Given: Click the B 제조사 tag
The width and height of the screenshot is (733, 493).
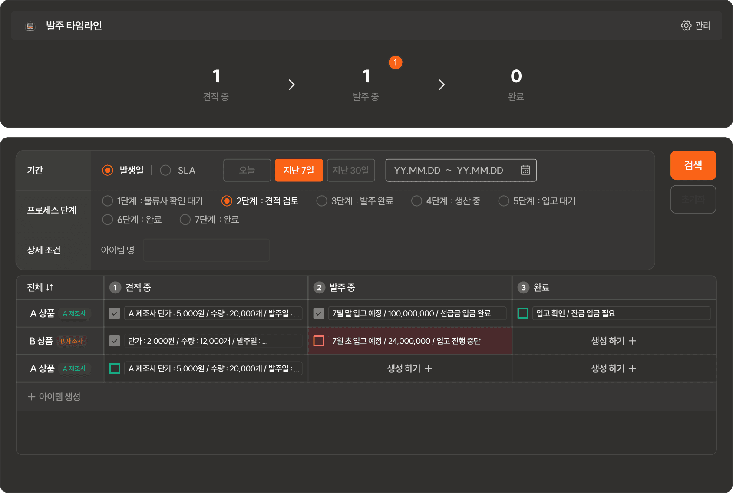Looking at the screenshot, I should (x=72, y=341).
